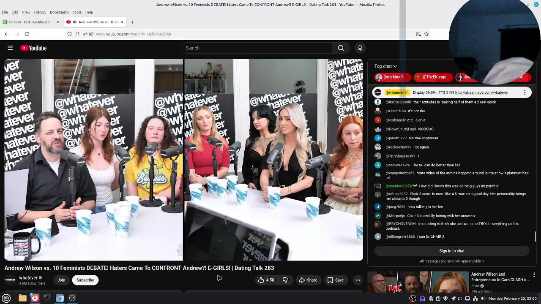Open the calendar from date and time
The width and height of the screenshot is (541, 304).
coord(512,299)
